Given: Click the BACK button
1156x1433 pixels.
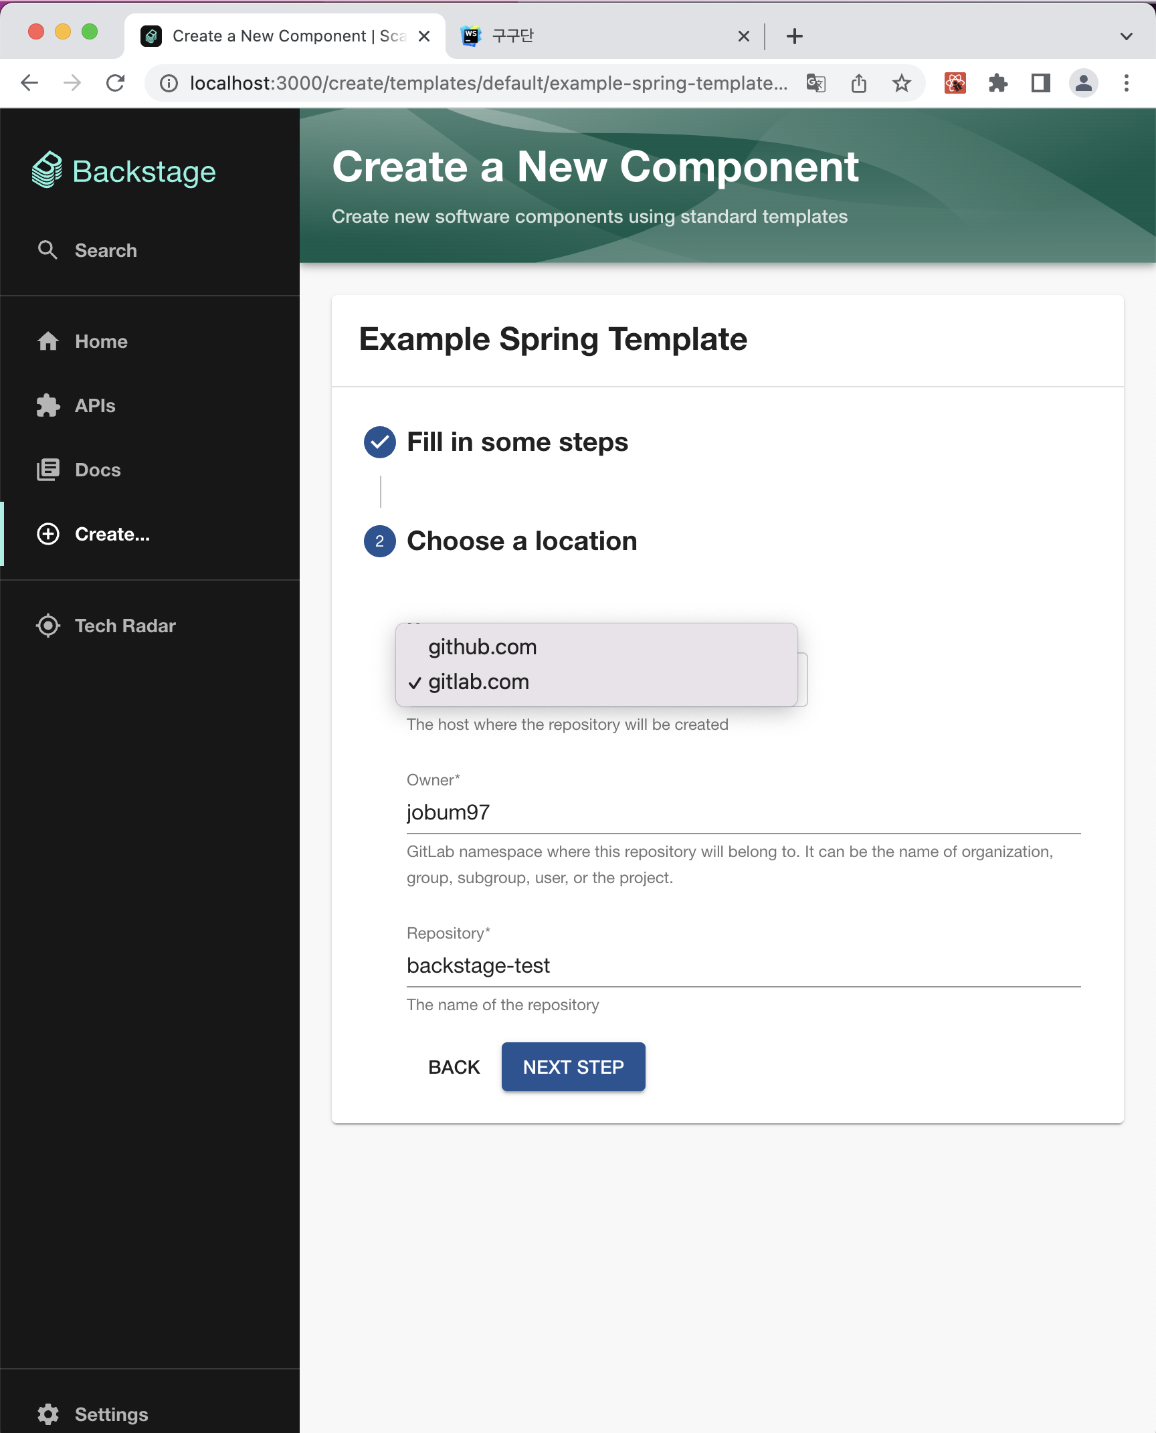Looking at the screenshot, I should pos(454,1067).
